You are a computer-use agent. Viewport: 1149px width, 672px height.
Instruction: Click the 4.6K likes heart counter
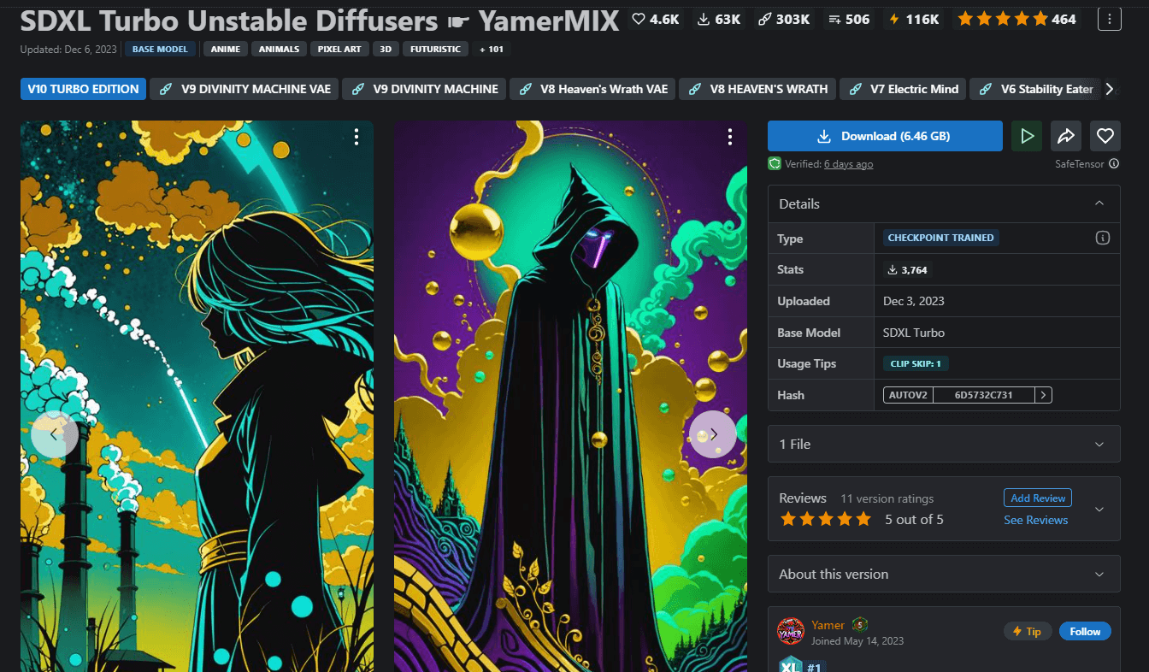pos(654,19)
